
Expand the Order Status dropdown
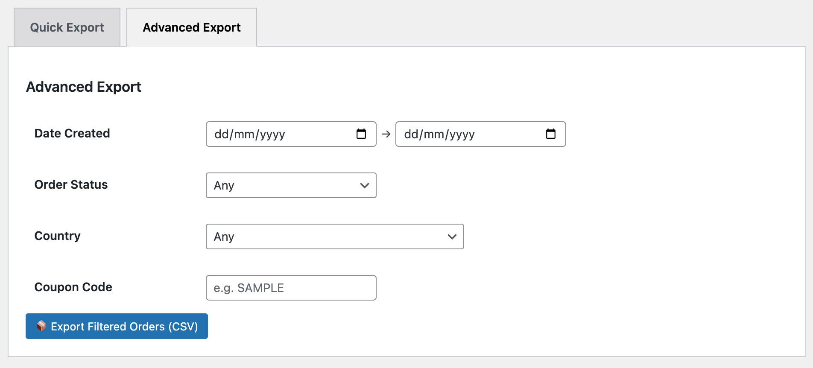coord(291,185)
